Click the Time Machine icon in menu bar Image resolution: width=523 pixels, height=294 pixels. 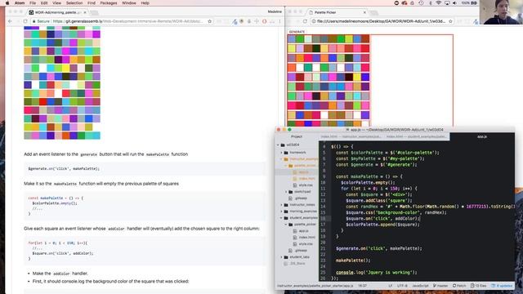421,3
